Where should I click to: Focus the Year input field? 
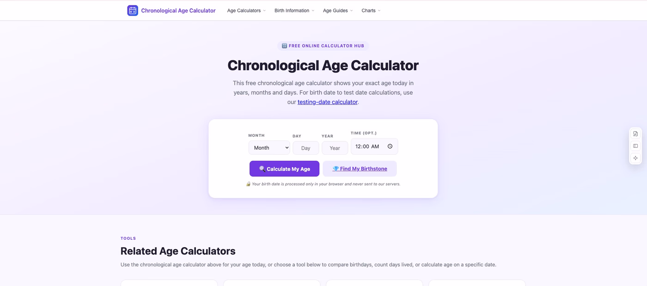(335, 148)
